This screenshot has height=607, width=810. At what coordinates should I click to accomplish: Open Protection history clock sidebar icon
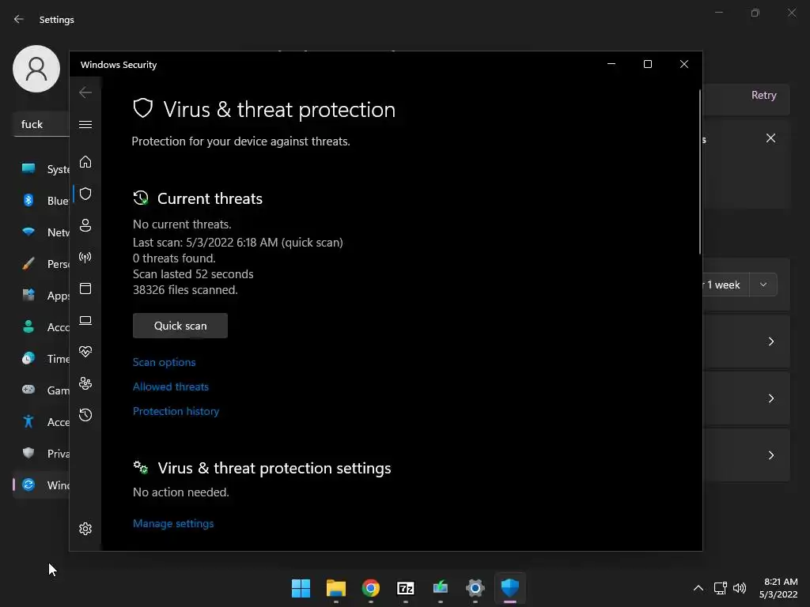85,415
